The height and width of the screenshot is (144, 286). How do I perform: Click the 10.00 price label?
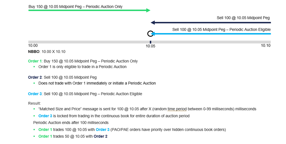click(x=33, y=45)
